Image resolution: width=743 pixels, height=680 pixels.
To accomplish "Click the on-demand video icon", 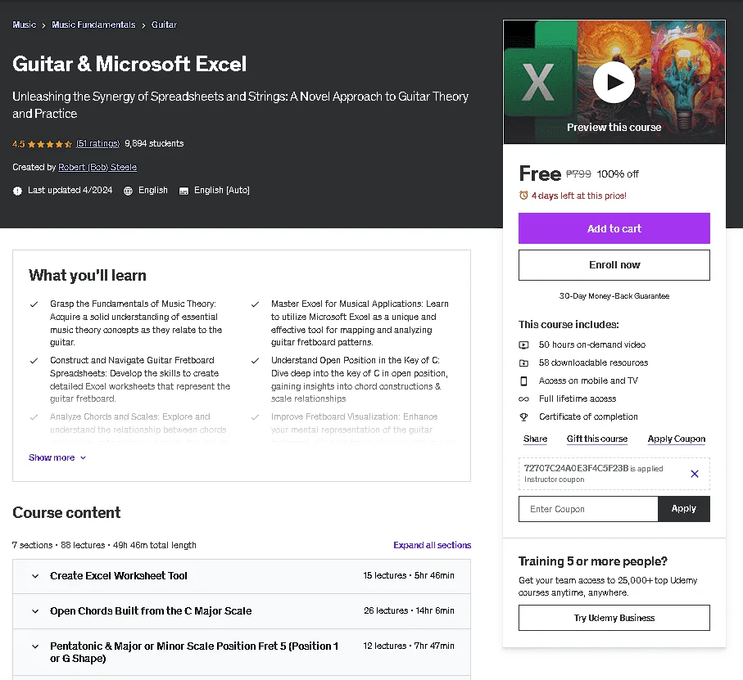I will coord(523,345).
